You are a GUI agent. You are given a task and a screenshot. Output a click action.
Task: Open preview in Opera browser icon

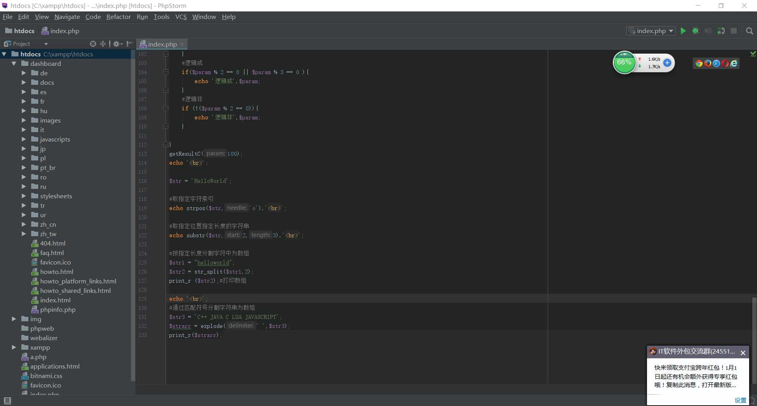click(x=725, y=63)
